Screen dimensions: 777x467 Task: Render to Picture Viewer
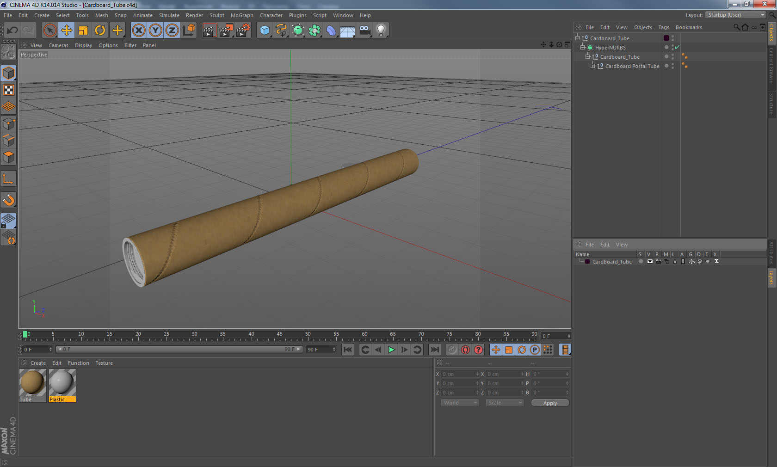tap(226, 31)
